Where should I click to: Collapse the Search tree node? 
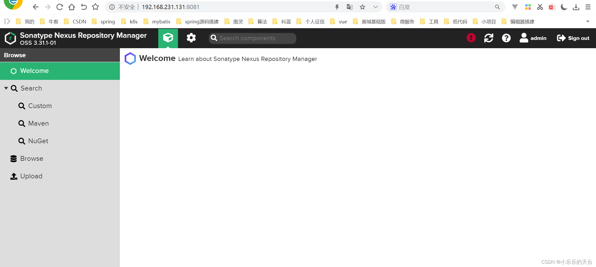6,88
